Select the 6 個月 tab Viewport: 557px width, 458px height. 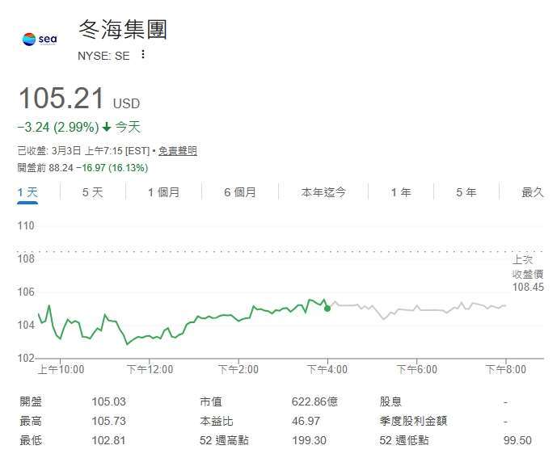pyautogui.click(x=240, y=192)
